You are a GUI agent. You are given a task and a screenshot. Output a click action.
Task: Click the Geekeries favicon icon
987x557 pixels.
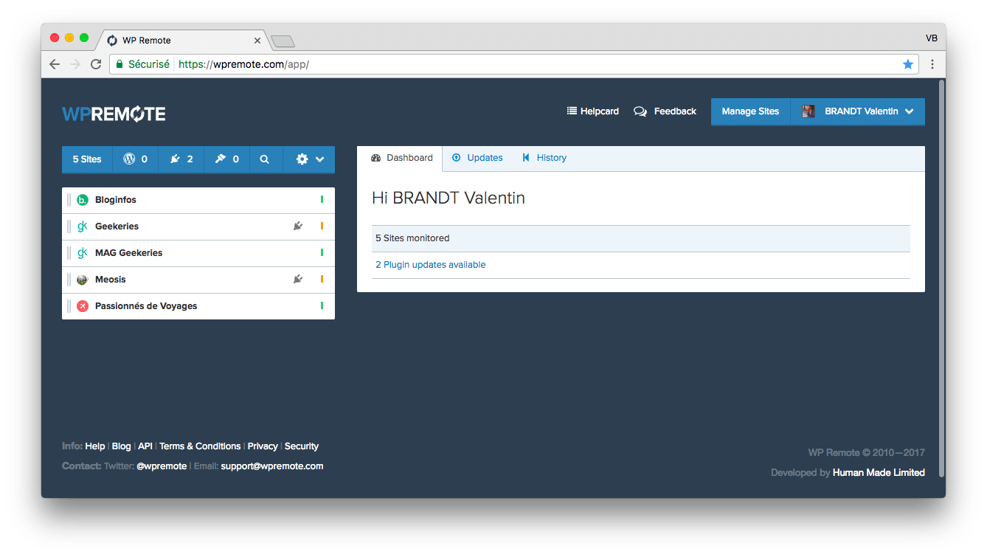(x=83, y=226)
